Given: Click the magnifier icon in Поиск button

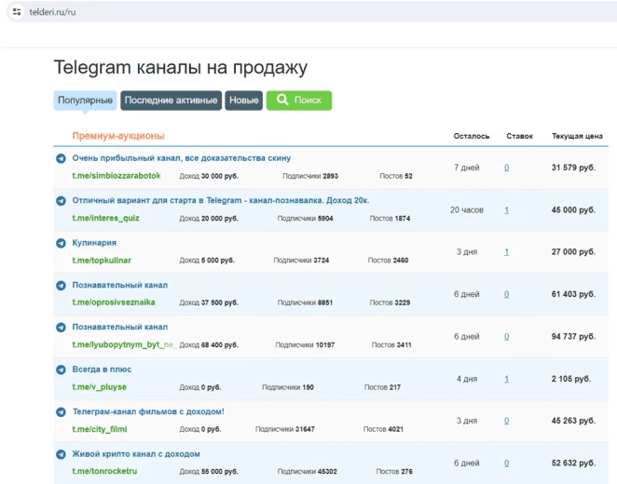Looking at the screenshot, I should click(x=282, y=100).
